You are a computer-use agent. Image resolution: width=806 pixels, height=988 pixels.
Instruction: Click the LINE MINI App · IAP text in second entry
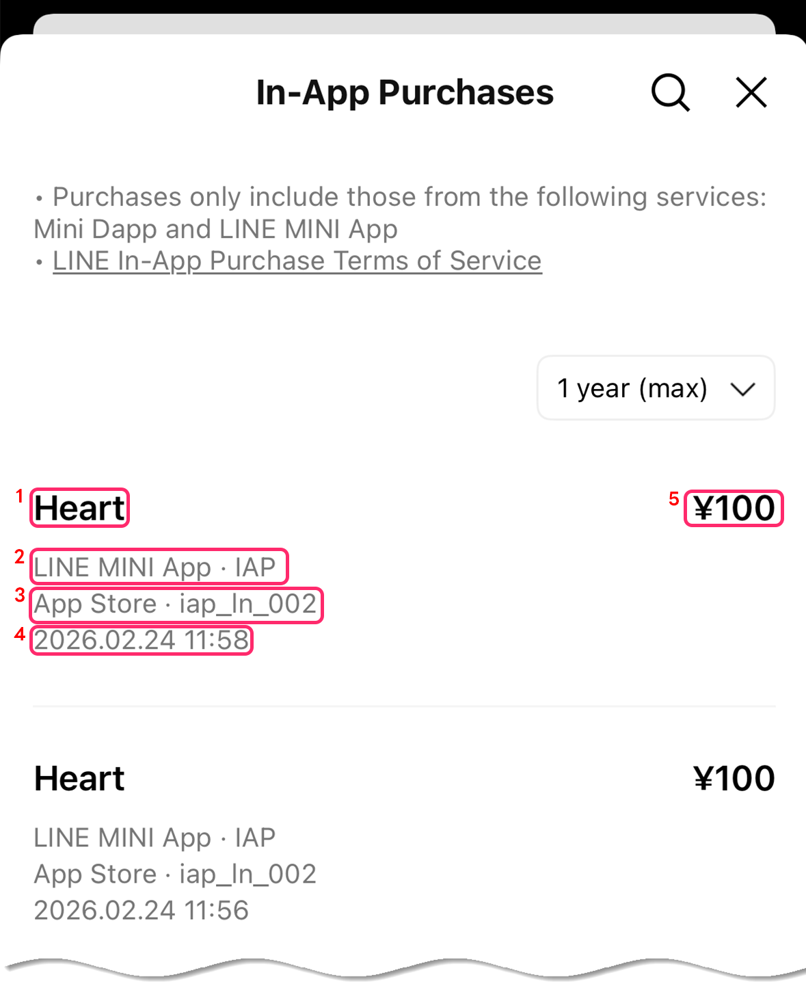click(x=155, y=838)
